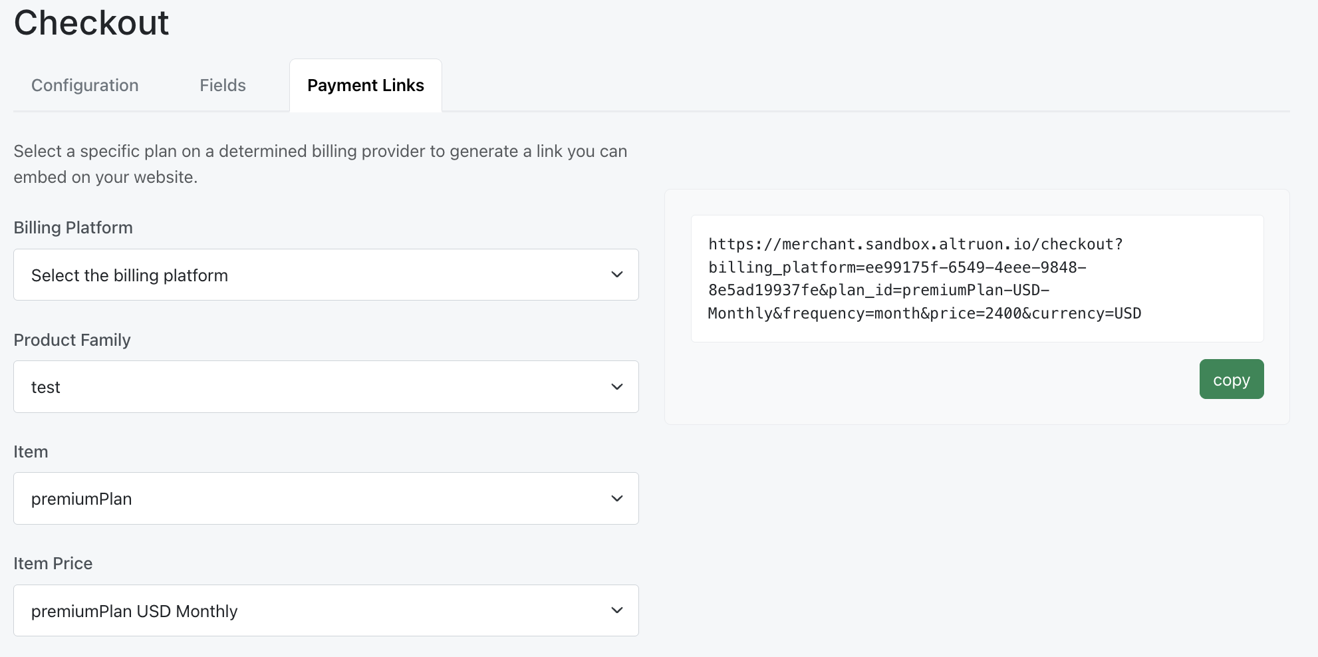The width and height of the screenshot is (1318, 657).
Task: Open the Item dropdown
Action: pyautogui.click(x=326, y=498)
